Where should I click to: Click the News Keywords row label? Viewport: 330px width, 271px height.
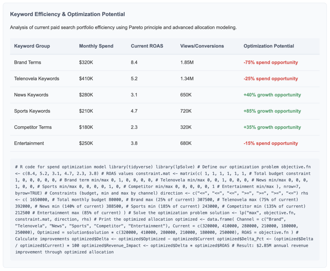[31, 95]
